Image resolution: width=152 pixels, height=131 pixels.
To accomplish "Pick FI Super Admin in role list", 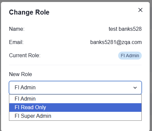I will [x=75, y=116].
